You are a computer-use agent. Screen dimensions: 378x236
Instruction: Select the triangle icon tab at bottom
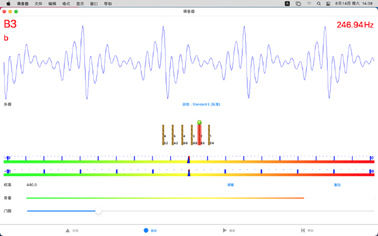click(x=72, y=230)
